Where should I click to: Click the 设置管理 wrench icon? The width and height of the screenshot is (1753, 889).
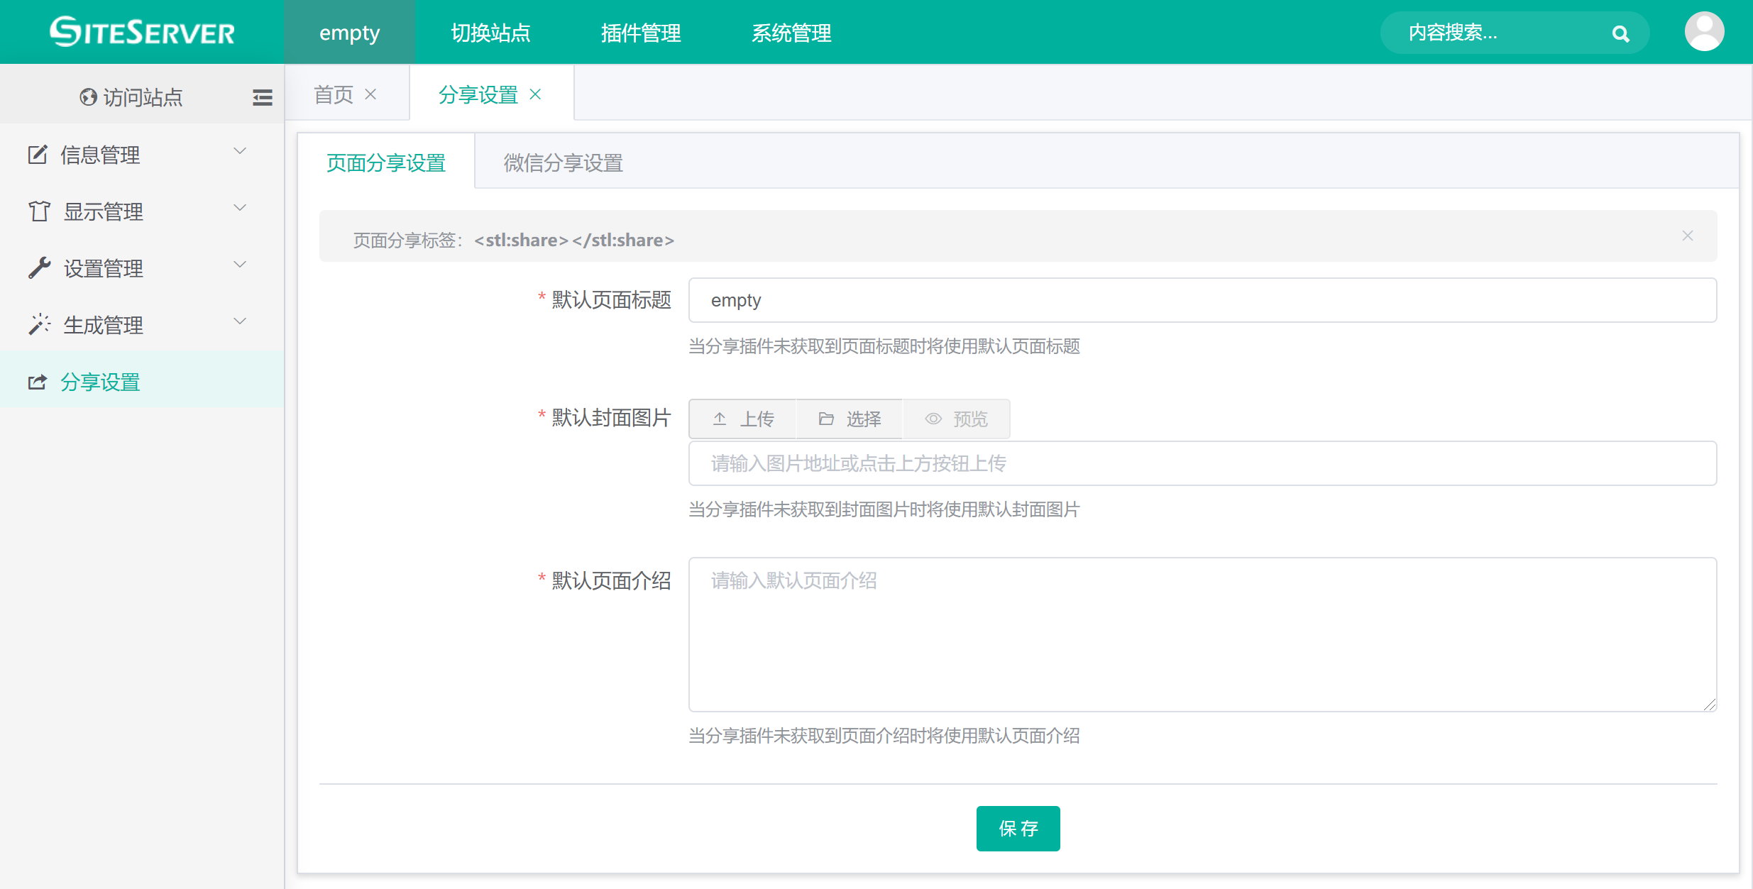[39, 267]
